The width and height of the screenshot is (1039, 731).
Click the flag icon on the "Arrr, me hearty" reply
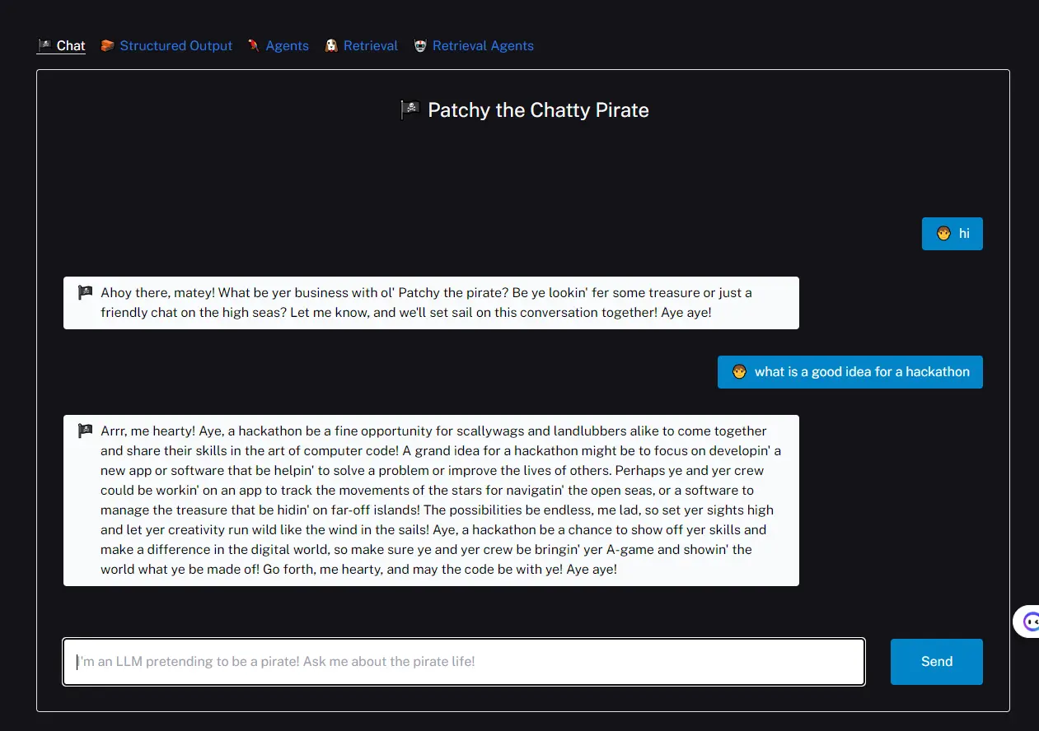click(x=85, y=431)
